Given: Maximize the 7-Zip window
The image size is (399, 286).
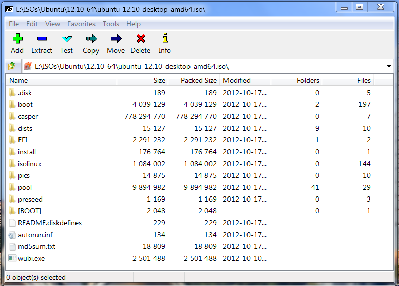Looking at the screenshot, I should (x=359, y=7).
